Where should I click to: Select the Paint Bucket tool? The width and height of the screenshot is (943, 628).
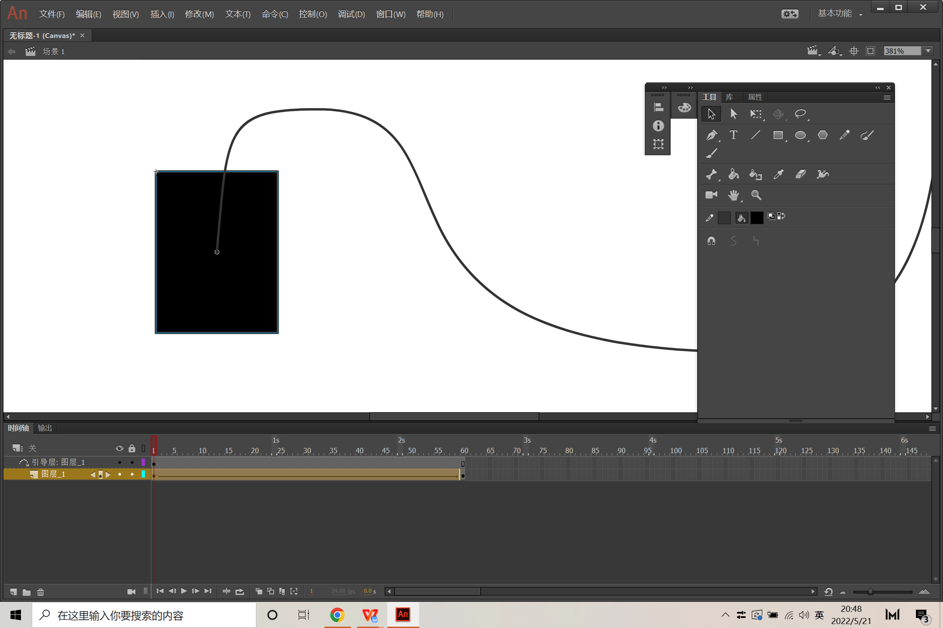coord(733,174)
